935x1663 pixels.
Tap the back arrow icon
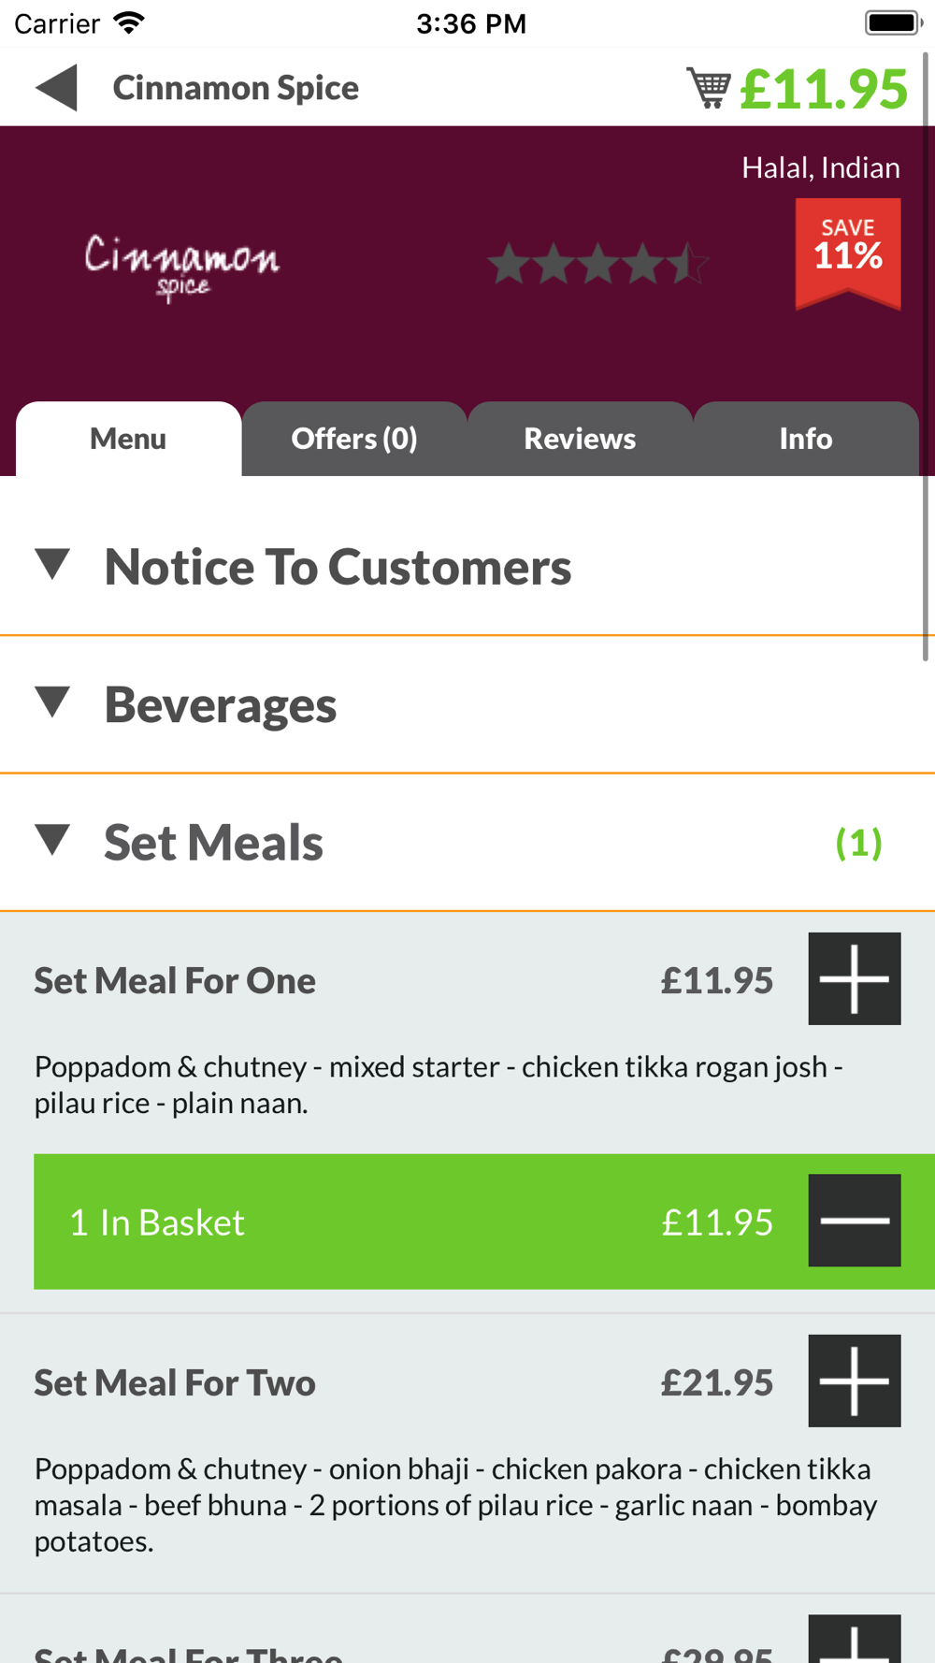tap(56, 88)
